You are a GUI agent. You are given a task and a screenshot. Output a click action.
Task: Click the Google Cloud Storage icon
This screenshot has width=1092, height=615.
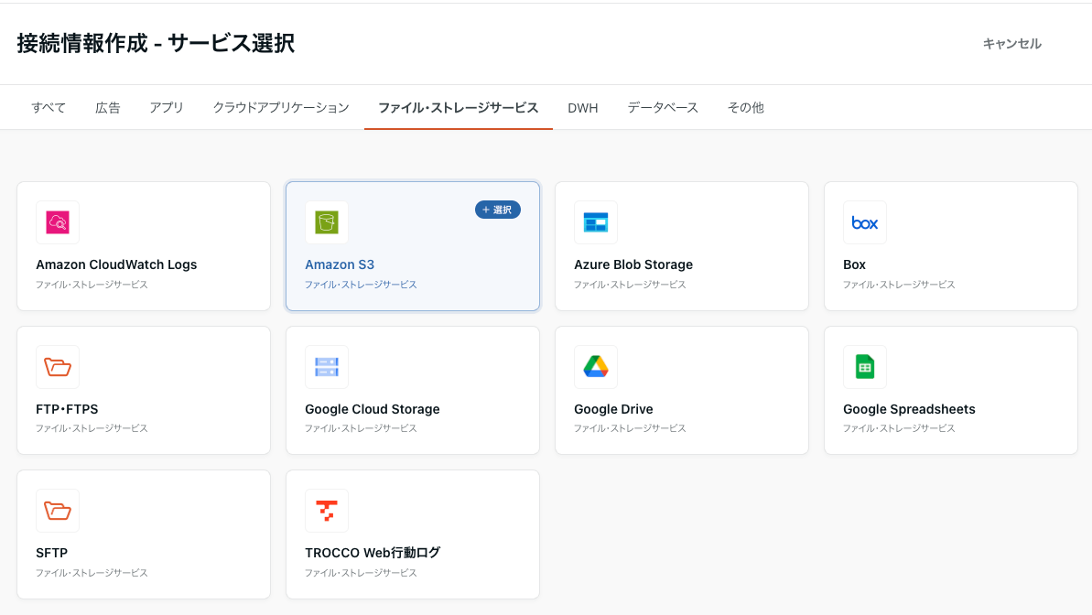click(327, 366)
